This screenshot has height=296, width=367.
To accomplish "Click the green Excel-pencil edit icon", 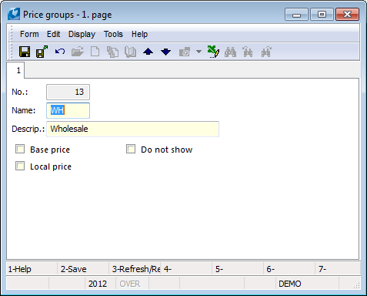I will (x=213, y=52).
